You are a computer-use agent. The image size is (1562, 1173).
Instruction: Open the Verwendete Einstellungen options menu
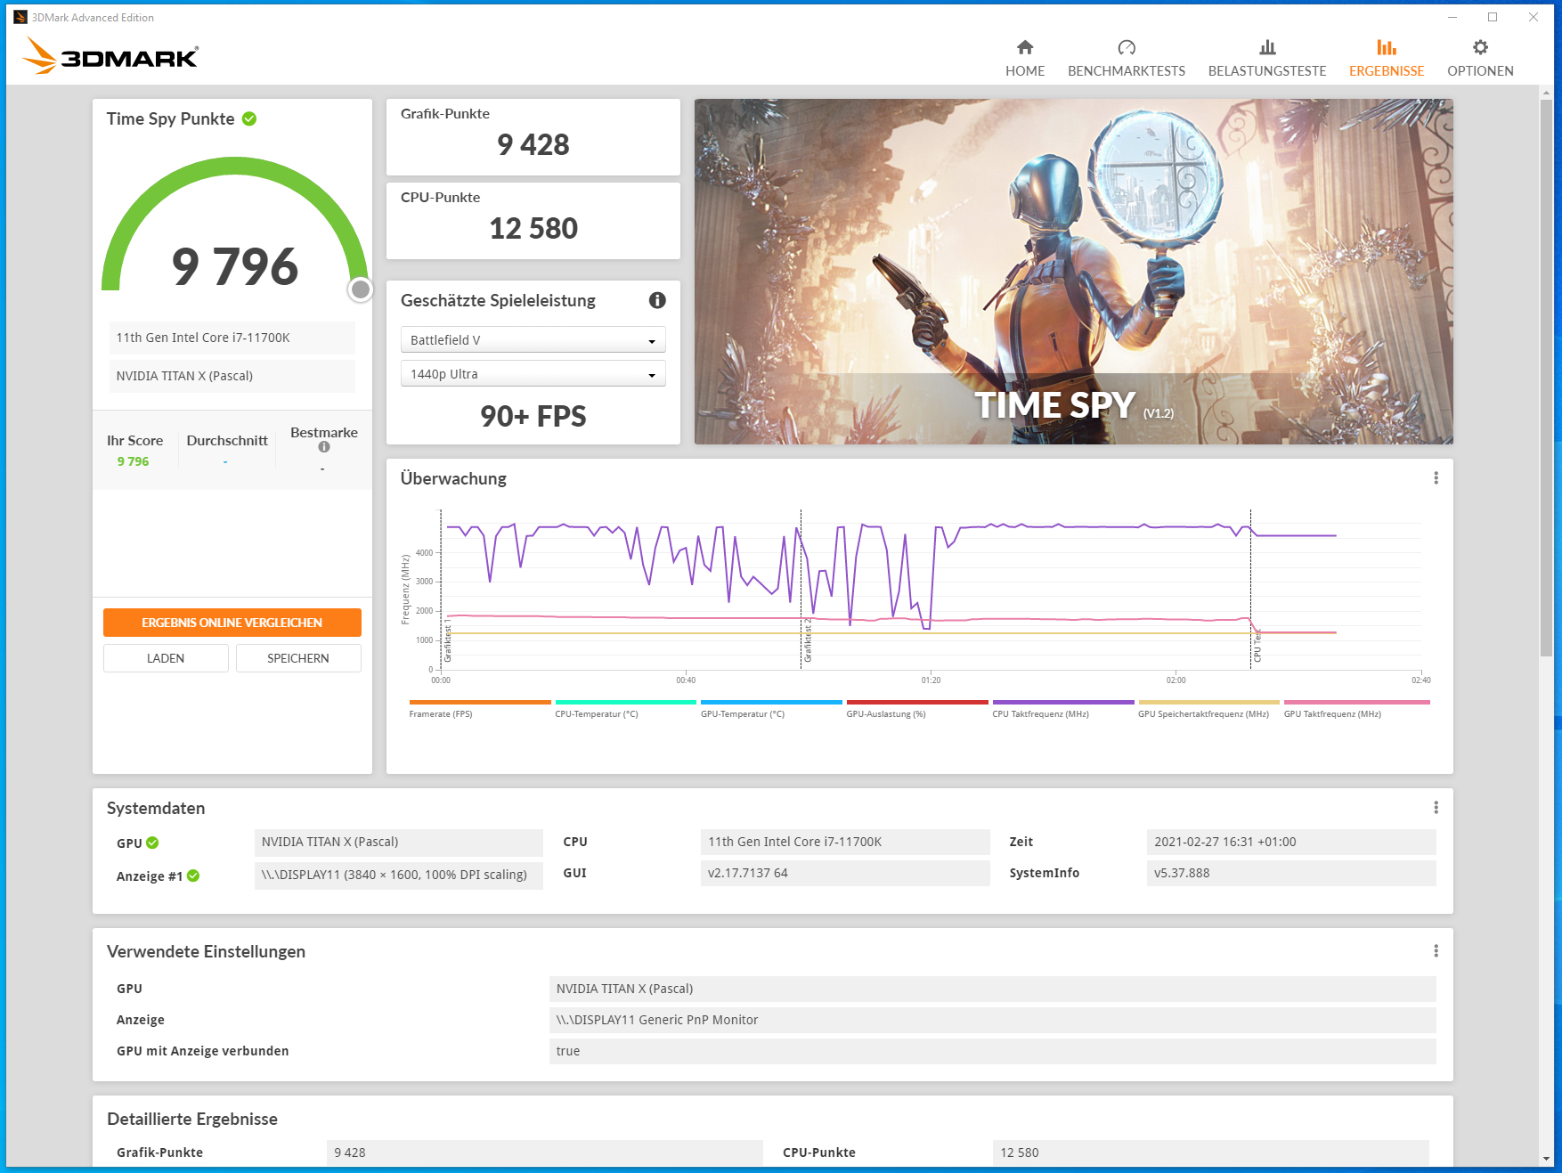pos(1436,951)
